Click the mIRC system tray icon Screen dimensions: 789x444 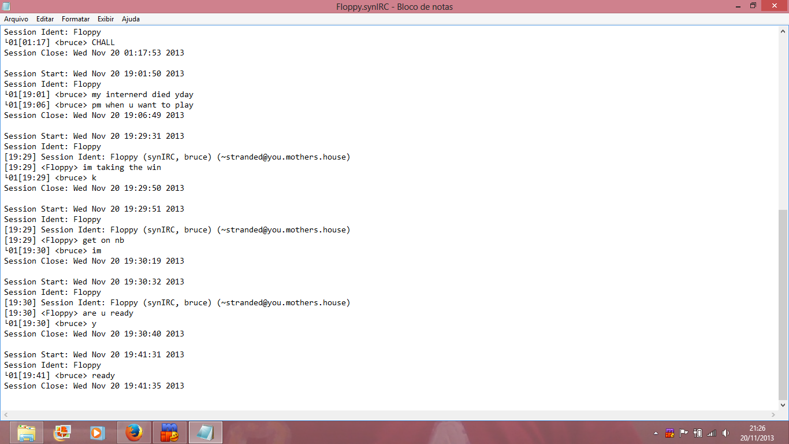pyautogui.click(x=670, y=433)
